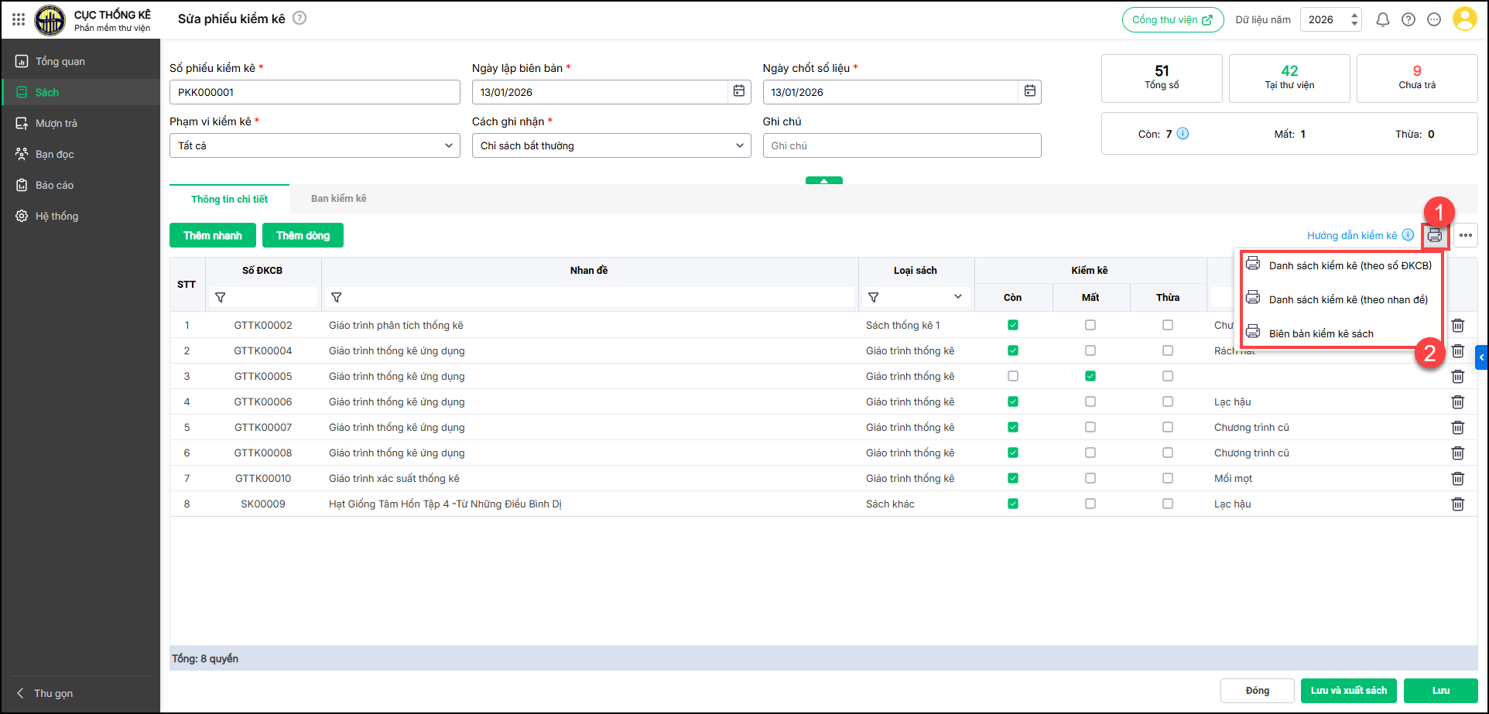Switch to the Ban kiểm kê tab
The height and width of the screenshot is (714, 1489).
pos(338,199)
